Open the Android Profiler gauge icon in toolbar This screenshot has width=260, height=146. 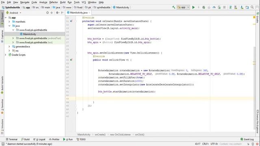[x=214, y=7]
